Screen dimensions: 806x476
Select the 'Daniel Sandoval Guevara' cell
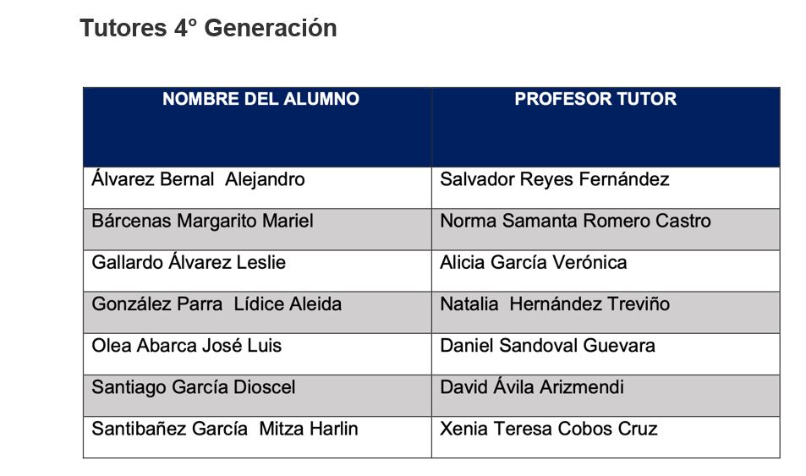[x=547, y=345]
